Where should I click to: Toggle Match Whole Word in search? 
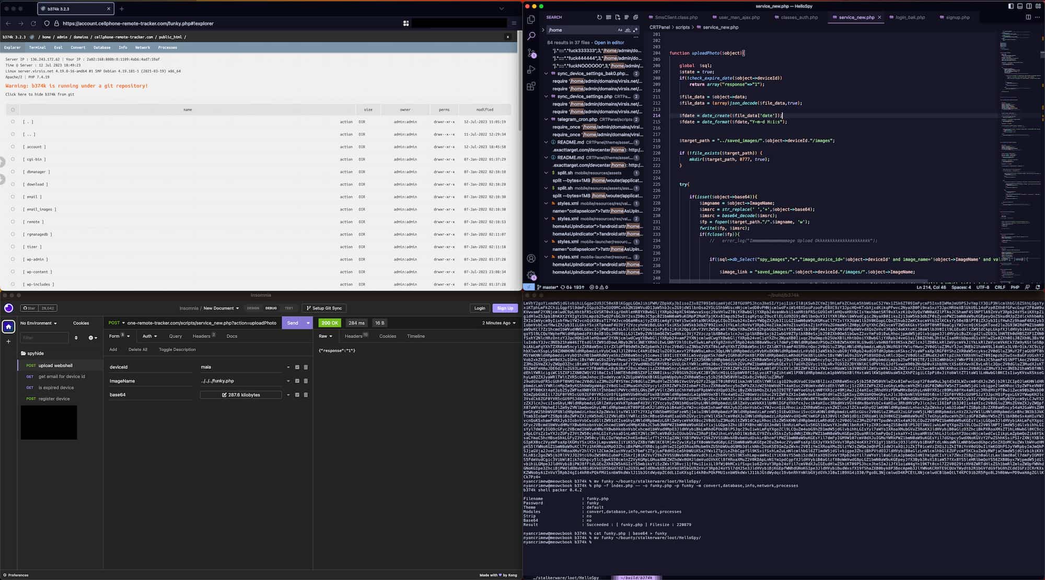pyautogui.click(x=628, y=30)
